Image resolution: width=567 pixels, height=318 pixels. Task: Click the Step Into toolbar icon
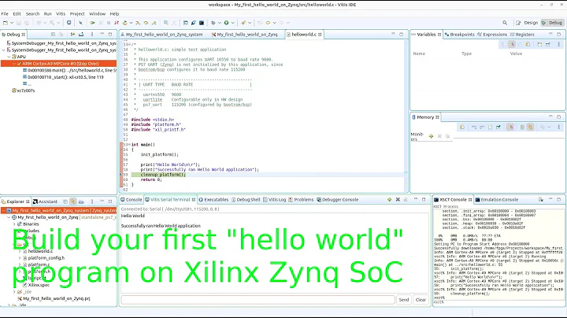coord(138,23)
